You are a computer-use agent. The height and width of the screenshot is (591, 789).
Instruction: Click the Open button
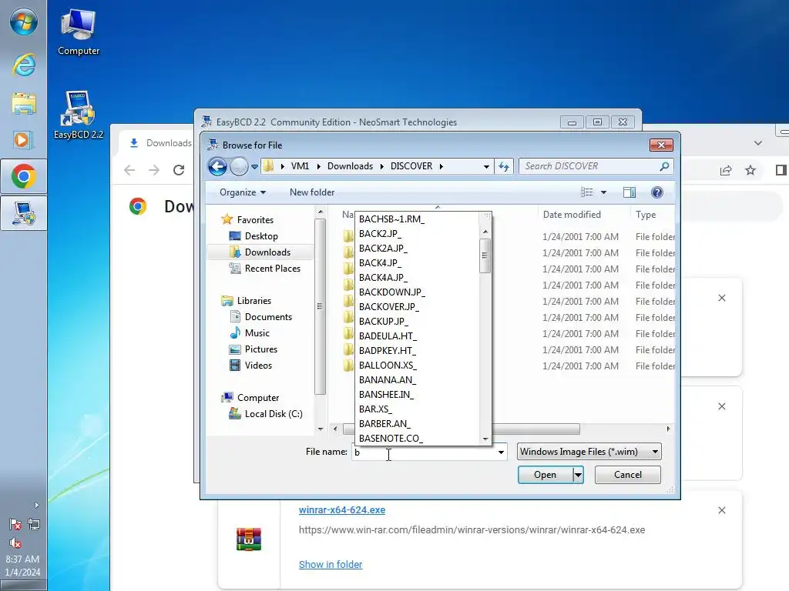[x=545, y=475]
